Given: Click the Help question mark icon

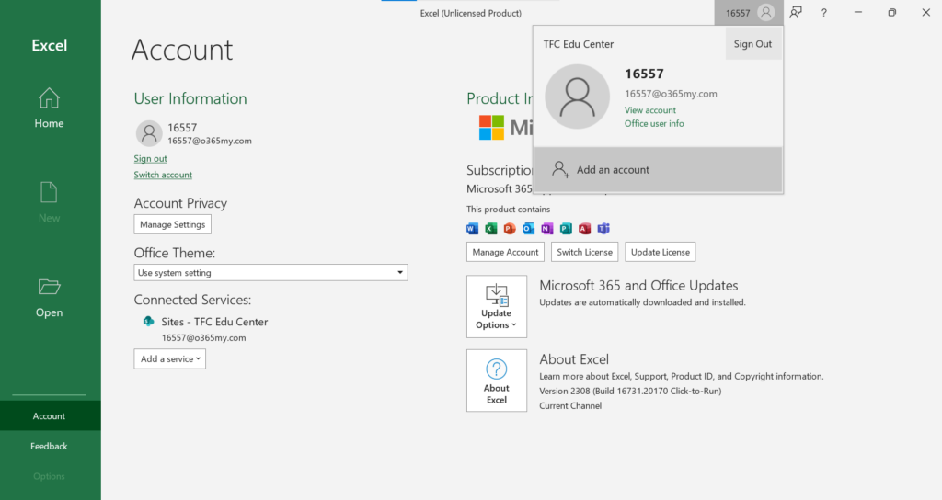Looking at the screenshot, I should pos(823,13).
